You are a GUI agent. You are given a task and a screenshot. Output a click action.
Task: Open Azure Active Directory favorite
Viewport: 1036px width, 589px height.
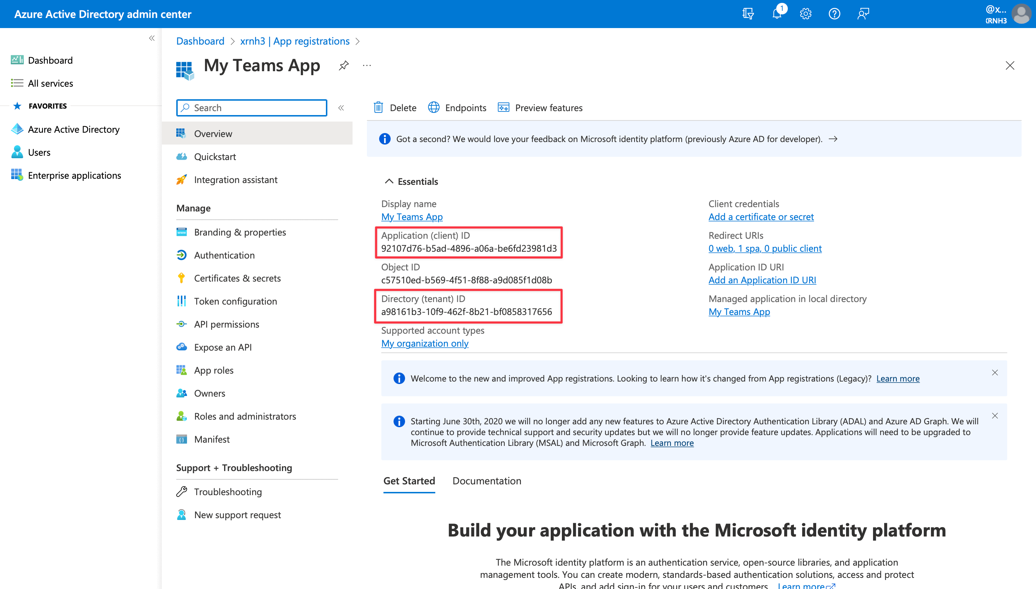point(65,129)
